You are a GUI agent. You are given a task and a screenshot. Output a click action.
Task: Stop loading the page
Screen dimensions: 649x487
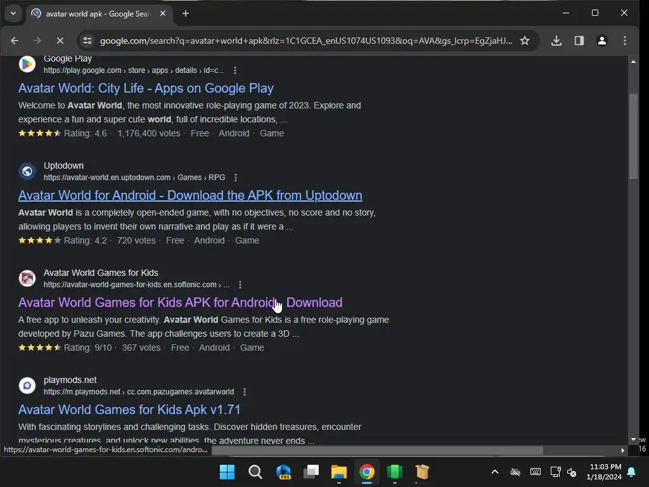[x=60, y=41]
